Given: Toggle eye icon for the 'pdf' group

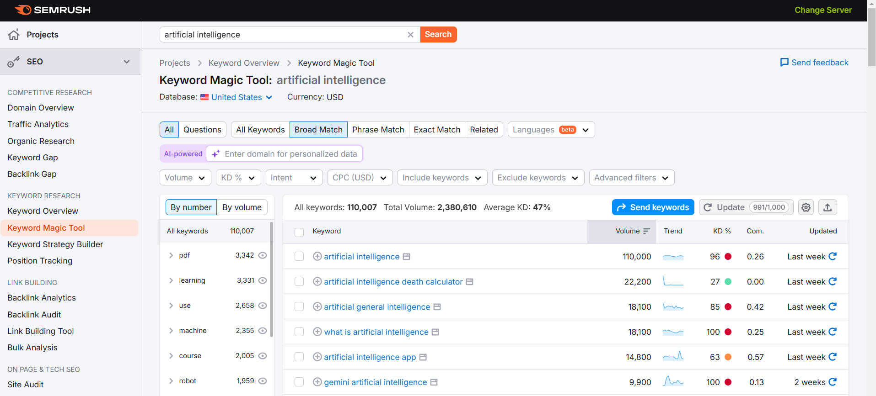Looking at the screenshot, I should [x=263, y=255].
